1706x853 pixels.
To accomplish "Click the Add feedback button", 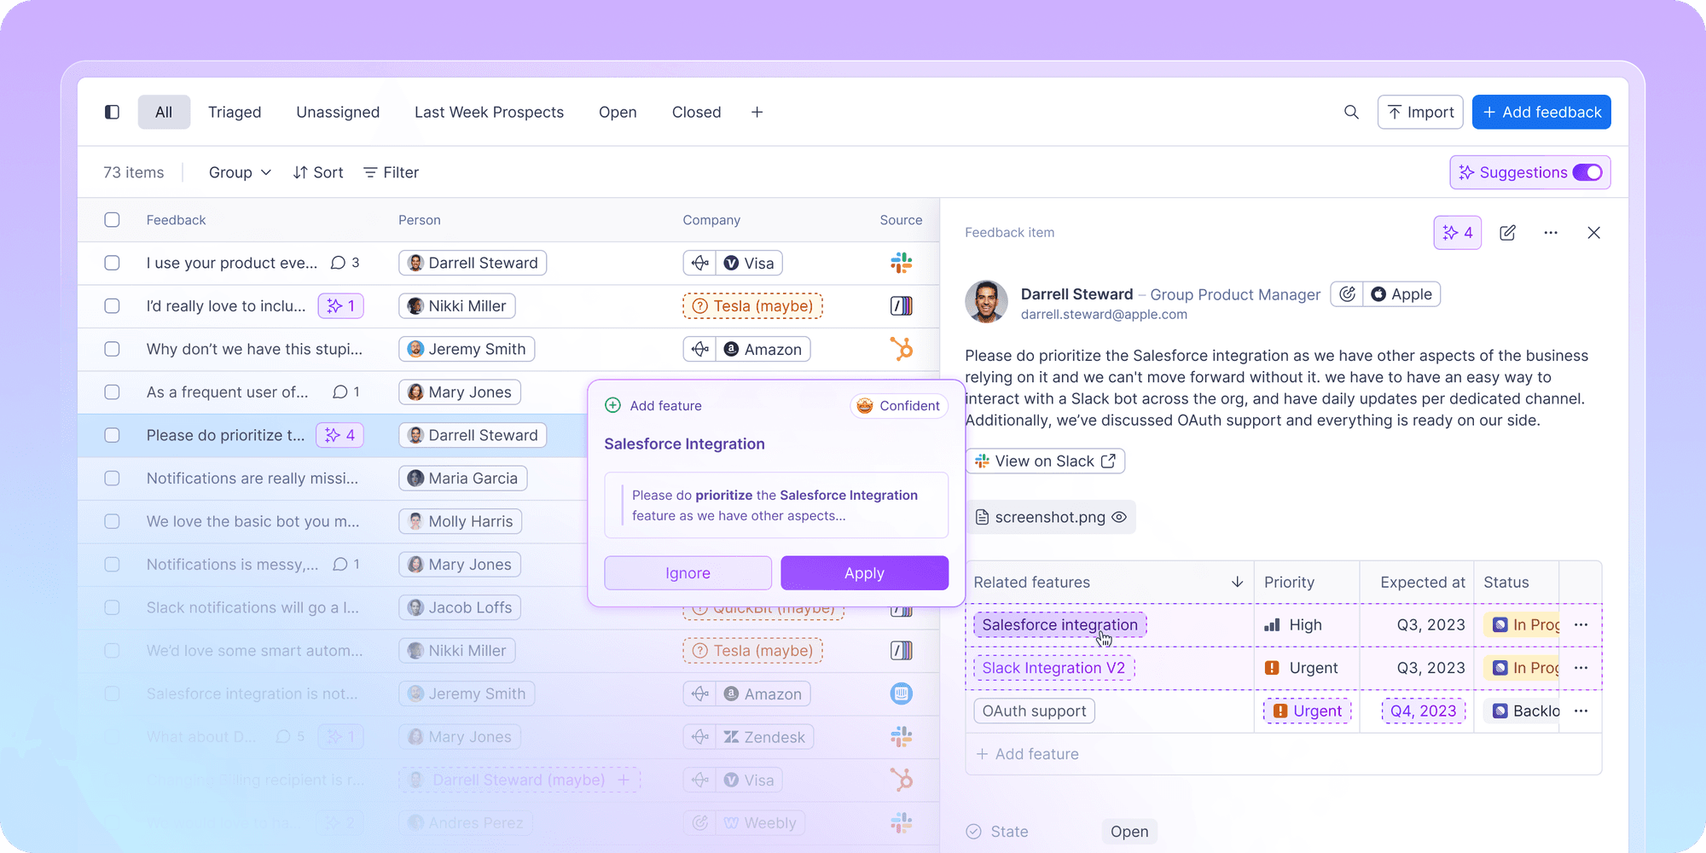I will [1541, 112].
